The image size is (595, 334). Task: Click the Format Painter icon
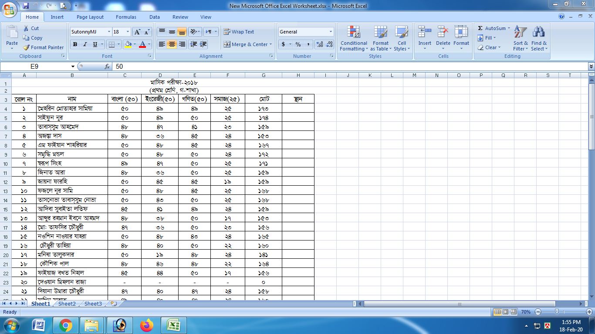[27, 47]
